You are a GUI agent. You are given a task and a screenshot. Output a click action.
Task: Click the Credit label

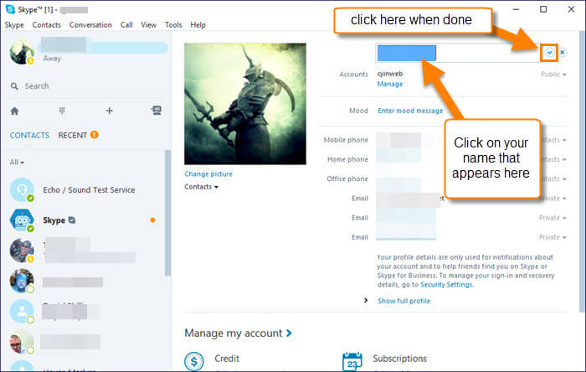tap(227, 359)
